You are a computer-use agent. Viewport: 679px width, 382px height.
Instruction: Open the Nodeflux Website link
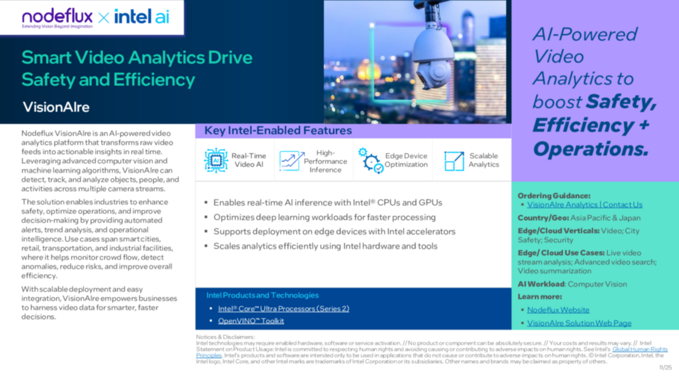pos(558,310)
